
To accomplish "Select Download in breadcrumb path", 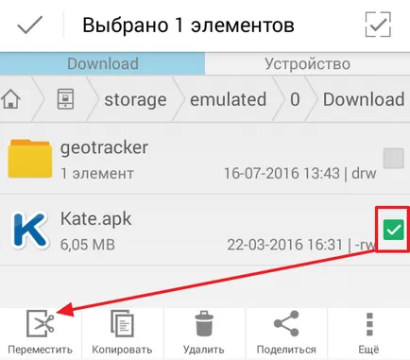I will pos(364,99).
